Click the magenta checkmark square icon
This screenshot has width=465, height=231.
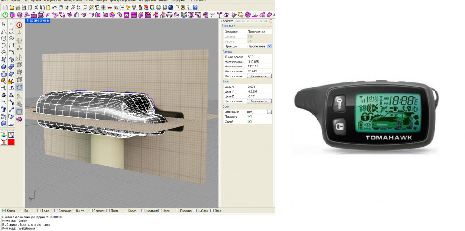(x=127, y=14)
